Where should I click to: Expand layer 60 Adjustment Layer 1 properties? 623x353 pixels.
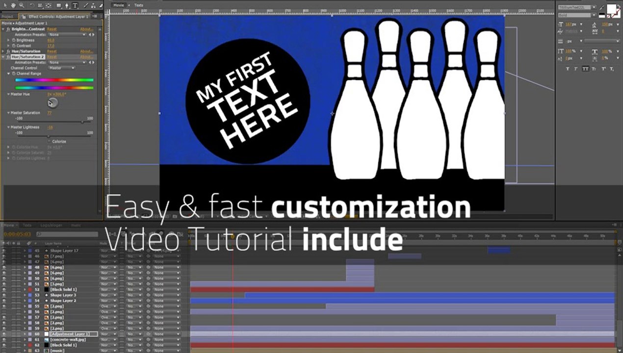pos(25,334)
